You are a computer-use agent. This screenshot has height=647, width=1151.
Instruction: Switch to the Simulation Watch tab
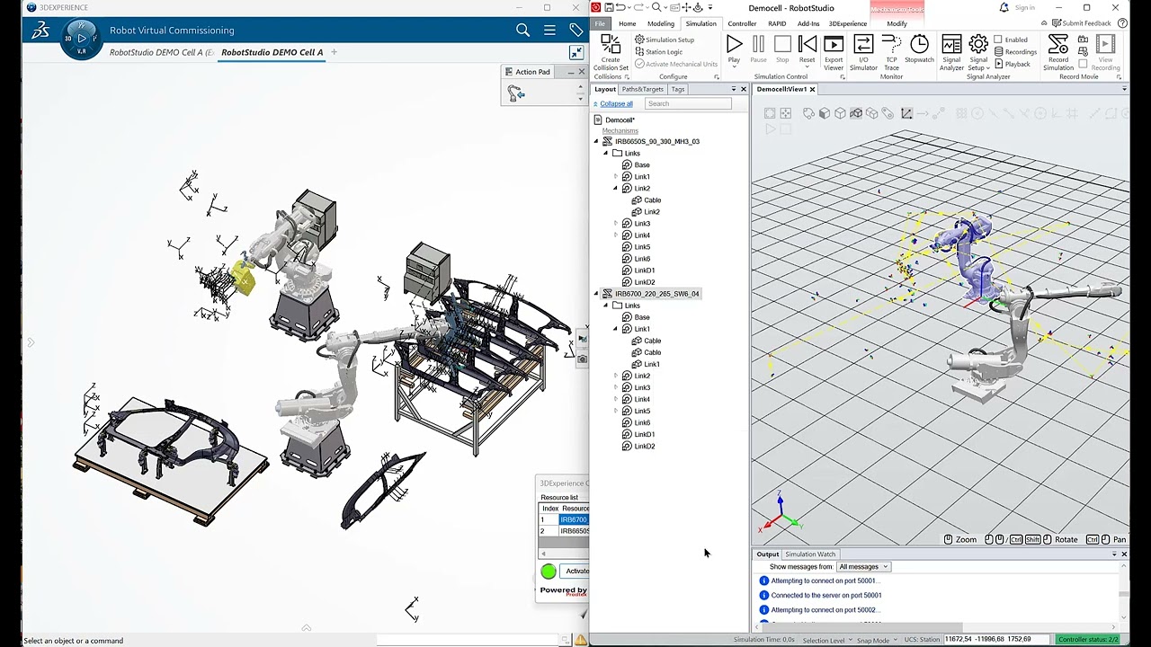coord(810,554)
